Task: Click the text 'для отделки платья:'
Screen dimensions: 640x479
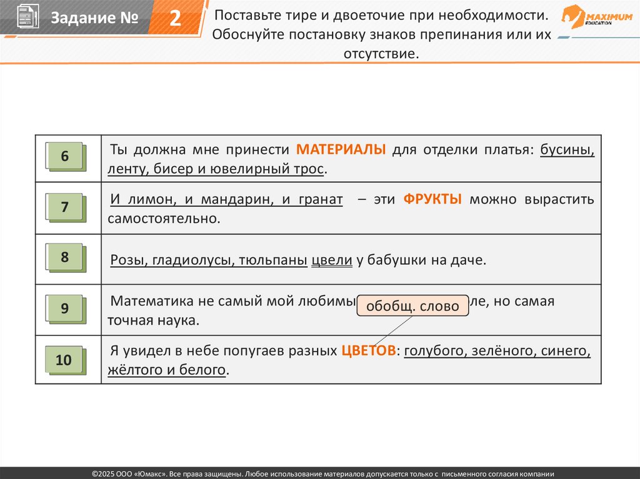Action: coord(463,149)
